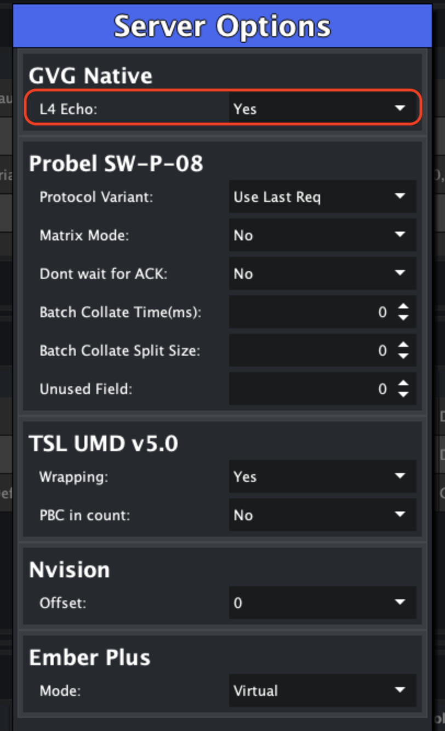
Task: Click the Protocol Variant chevron arrow
Action: coord(401,196)
